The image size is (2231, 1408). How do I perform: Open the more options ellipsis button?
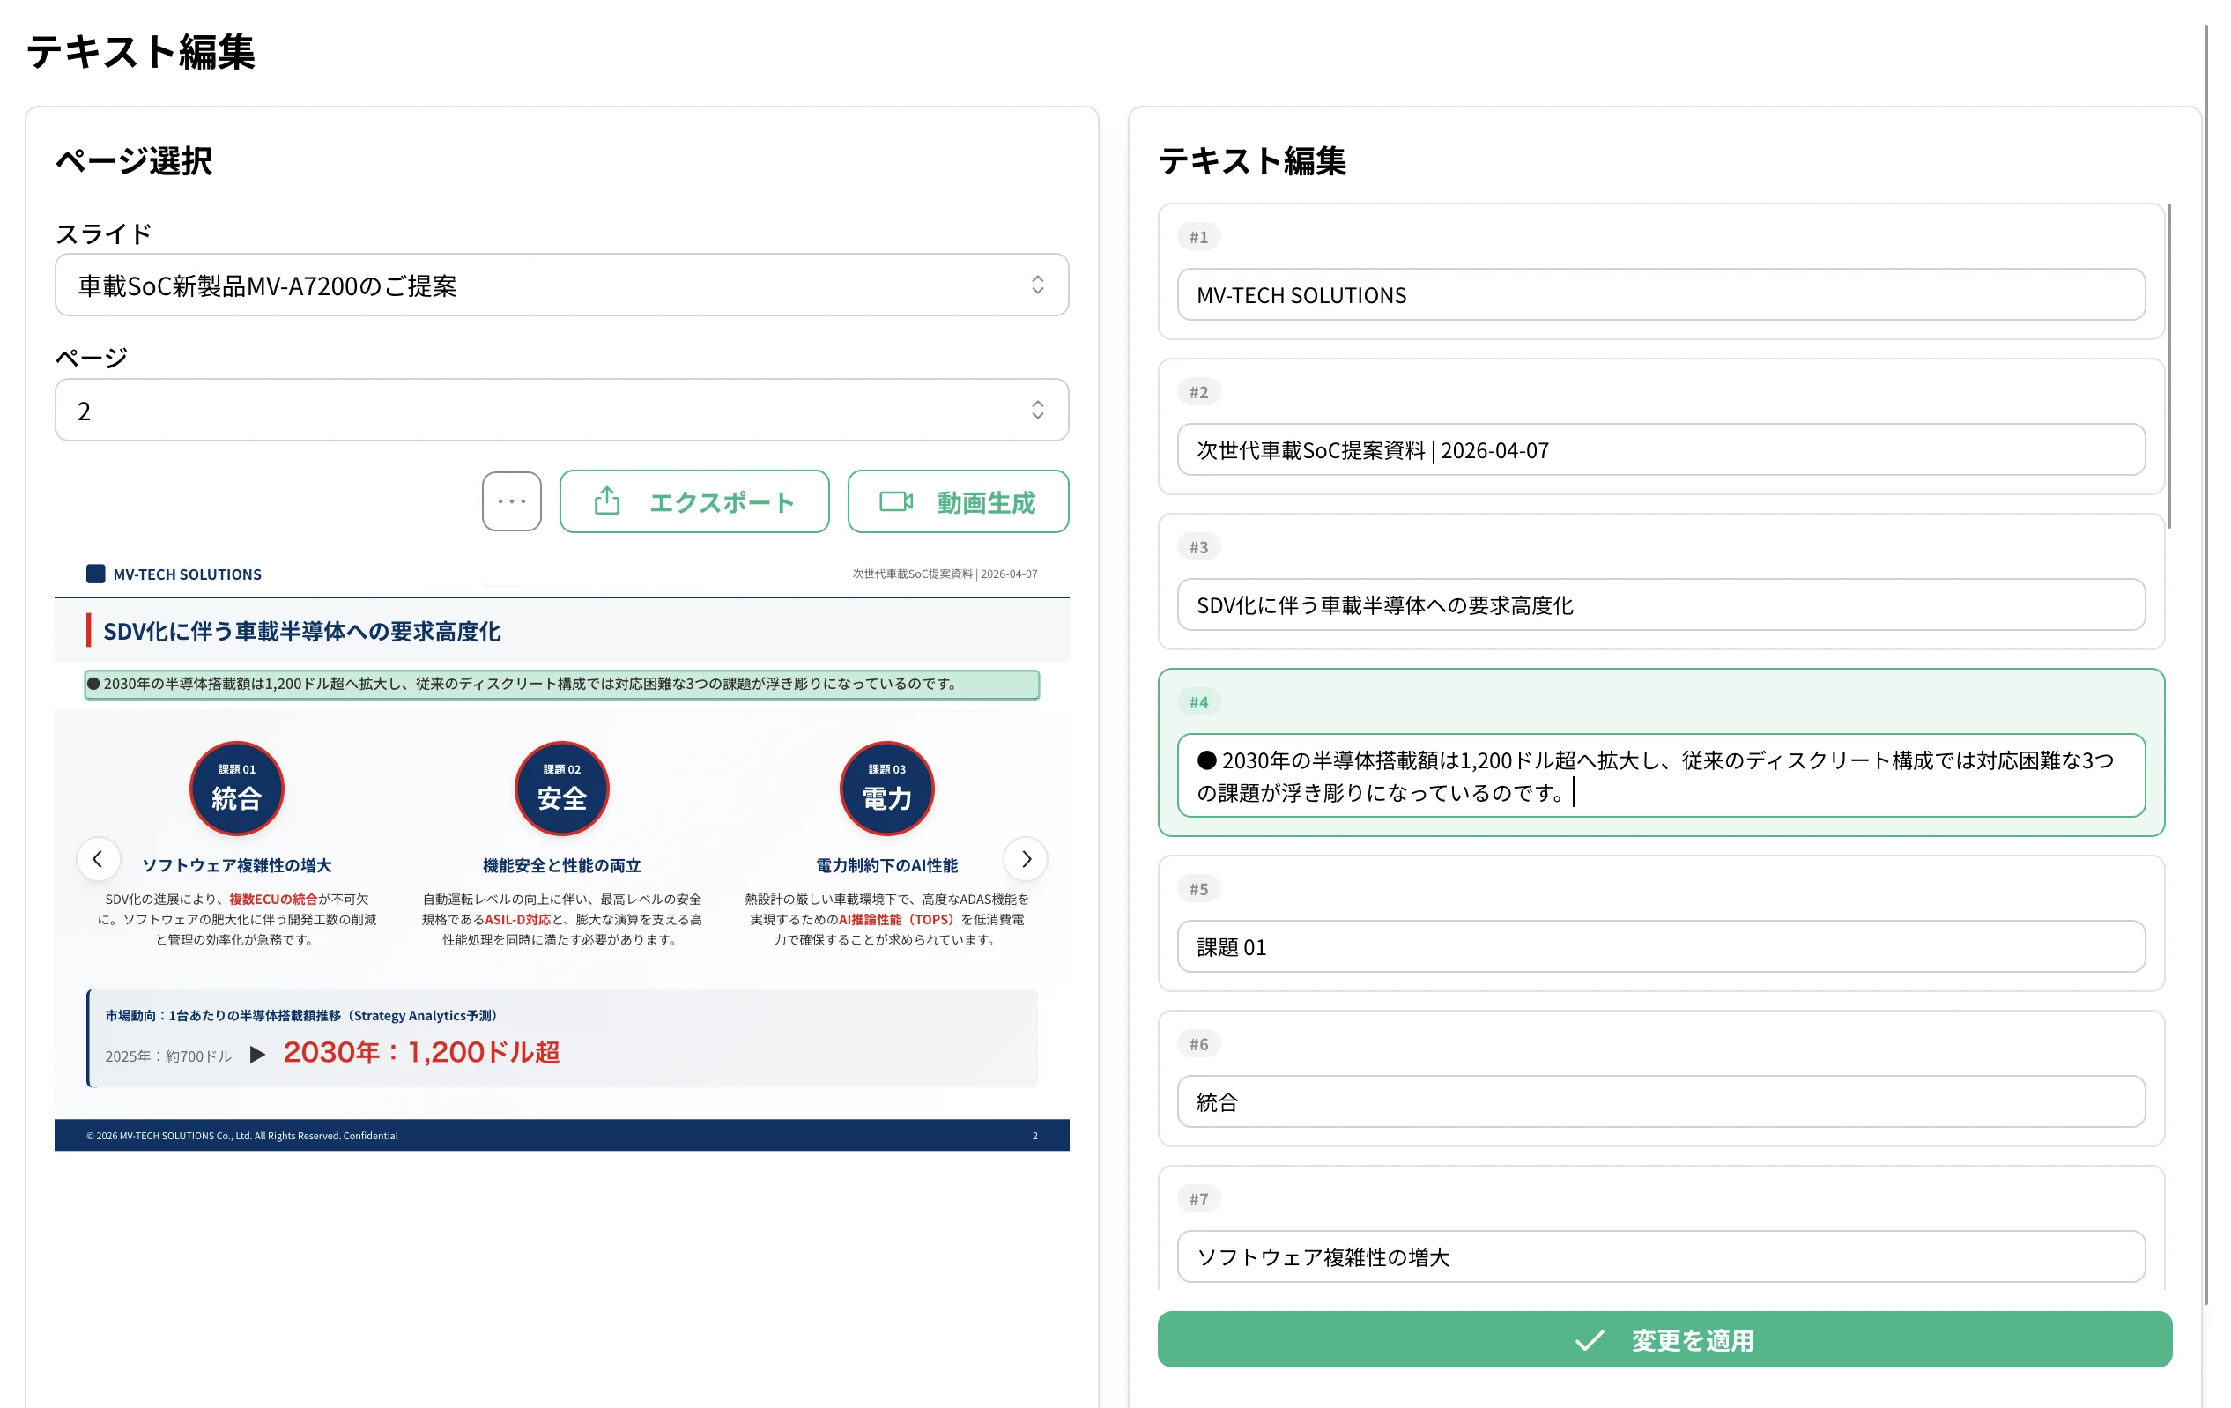tap(511, 501)
